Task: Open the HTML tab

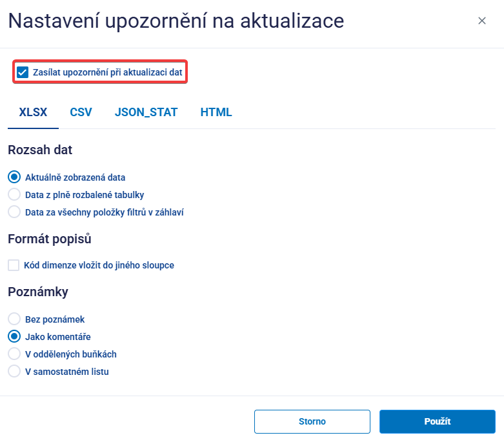Action: point(216,112)
